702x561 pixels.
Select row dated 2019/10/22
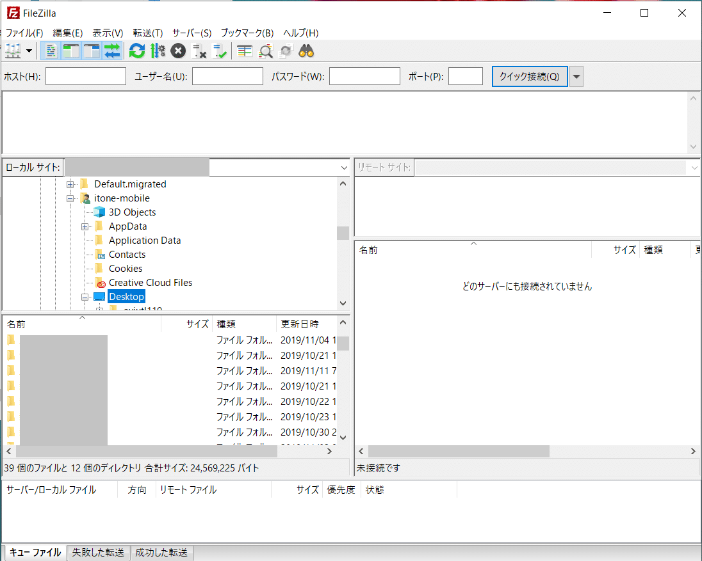[x=171, y=402]
